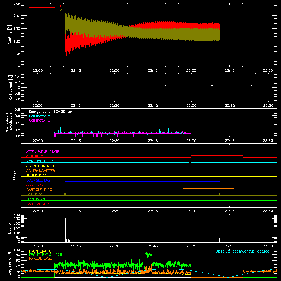This screenshot has width=281, height=281.
Task: Select the olive "Y" legend letter
Action: [x=61, y=11]
